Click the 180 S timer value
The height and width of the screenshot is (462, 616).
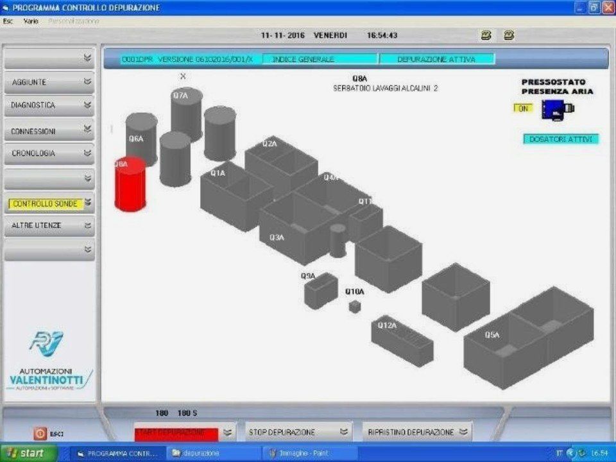click(x=187, y=413)
